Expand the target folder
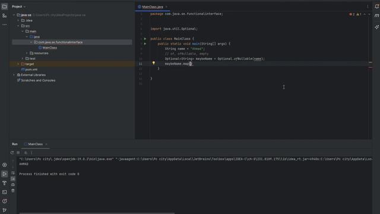380x214 pixels. [18, 64]
